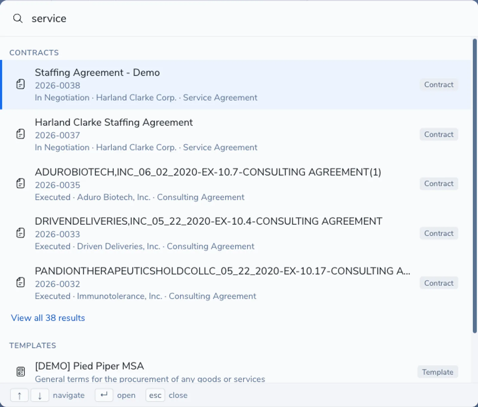This screenshot has height=407, width=478.
Task: Click the enter key open hint
Action: (x=104, y=395)
